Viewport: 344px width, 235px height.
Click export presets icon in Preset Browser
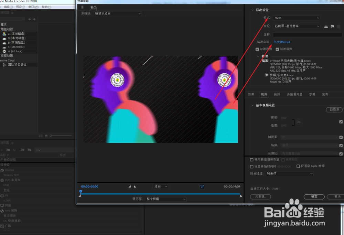coord(29,150)
